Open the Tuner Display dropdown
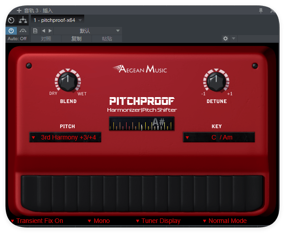The image size is (285, 233). click(158, 221)
